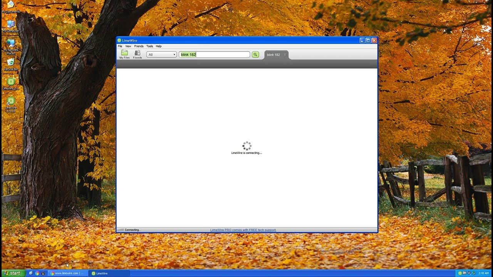Click the green shield tray icon
This screenshot has width=493, height=277.
[474, 273]
